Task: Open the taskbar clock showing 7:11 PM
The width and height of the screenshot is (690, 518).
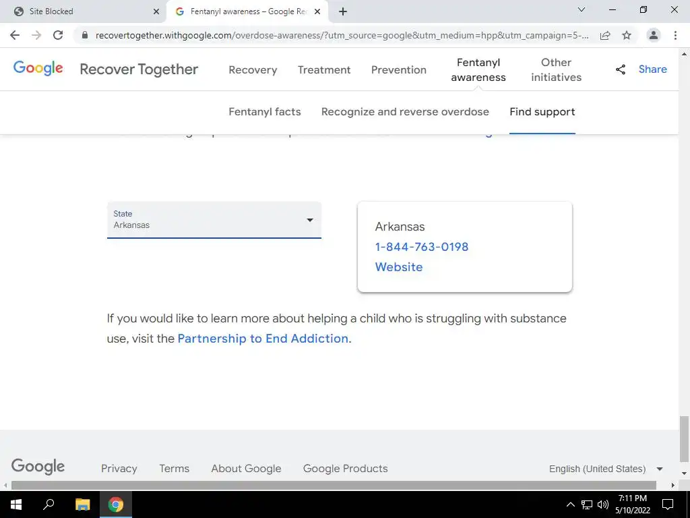Action: [632, 505]
